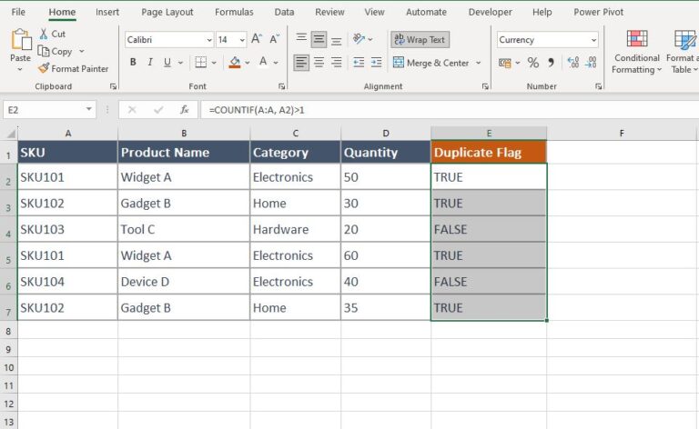Apply font color with the A icon
699x429 pixels.
click(263, 62)
